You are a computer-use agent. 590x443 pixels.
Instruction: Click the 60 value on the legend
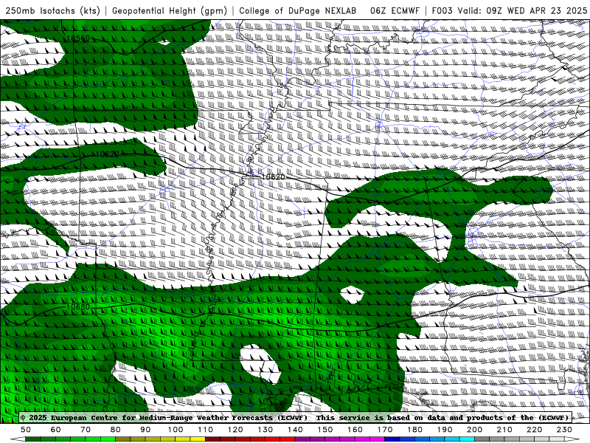pyautogui.click(x=56, y=430)
